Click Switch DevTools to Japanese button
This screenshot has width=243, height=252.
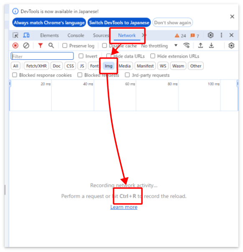pyautogui.click(x=119, y=23)
